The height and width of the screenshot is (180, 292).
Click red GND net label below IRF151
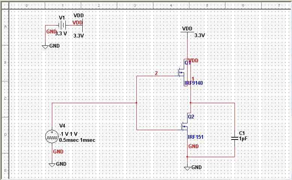click(x=194, y=146)
